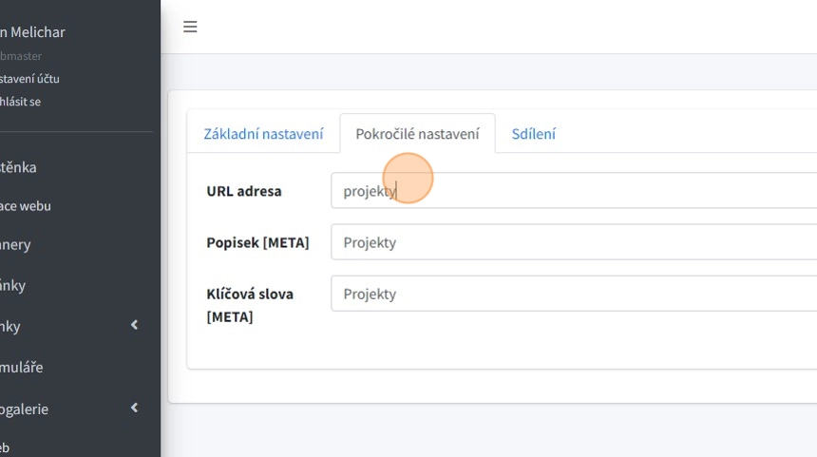Switch to the Základní nastavení tab
This screenshot has width=817, height=457.
click(263, 134)
